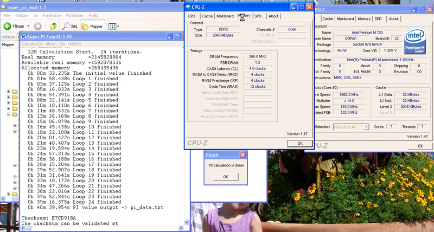Open Calculate(C) menu in Super PI
This screenshot has height=232, width=434.
click(x=31, y=44)
